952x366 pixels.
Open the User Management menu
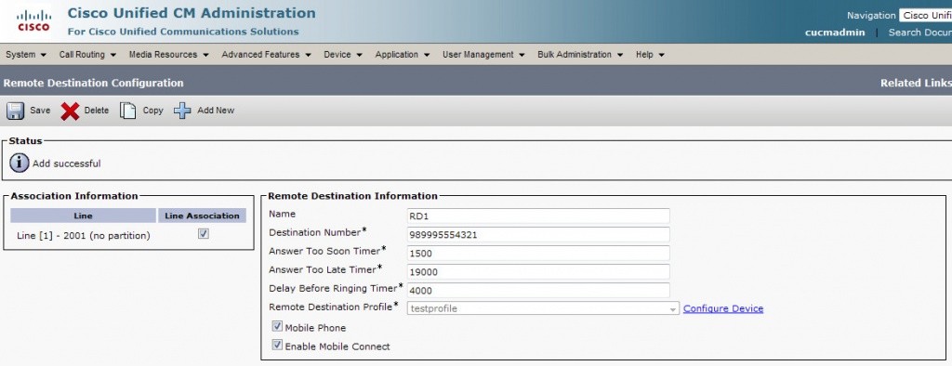(483, 55)
